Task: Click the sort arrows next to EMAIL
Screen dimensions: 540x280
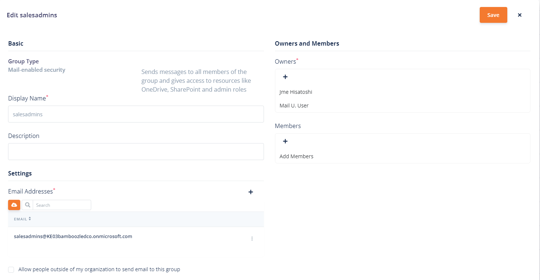Action: 30,219
